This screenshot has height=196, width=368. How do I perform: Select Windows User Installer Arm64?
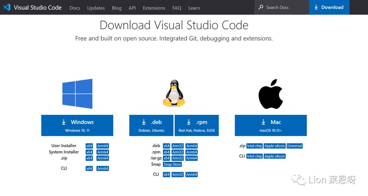point(103,146)
